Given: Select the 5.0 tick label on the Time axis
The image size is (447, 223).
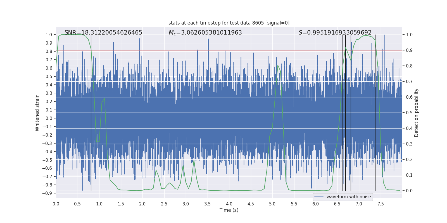Looking at the screenshot, I should coord(272,204).
